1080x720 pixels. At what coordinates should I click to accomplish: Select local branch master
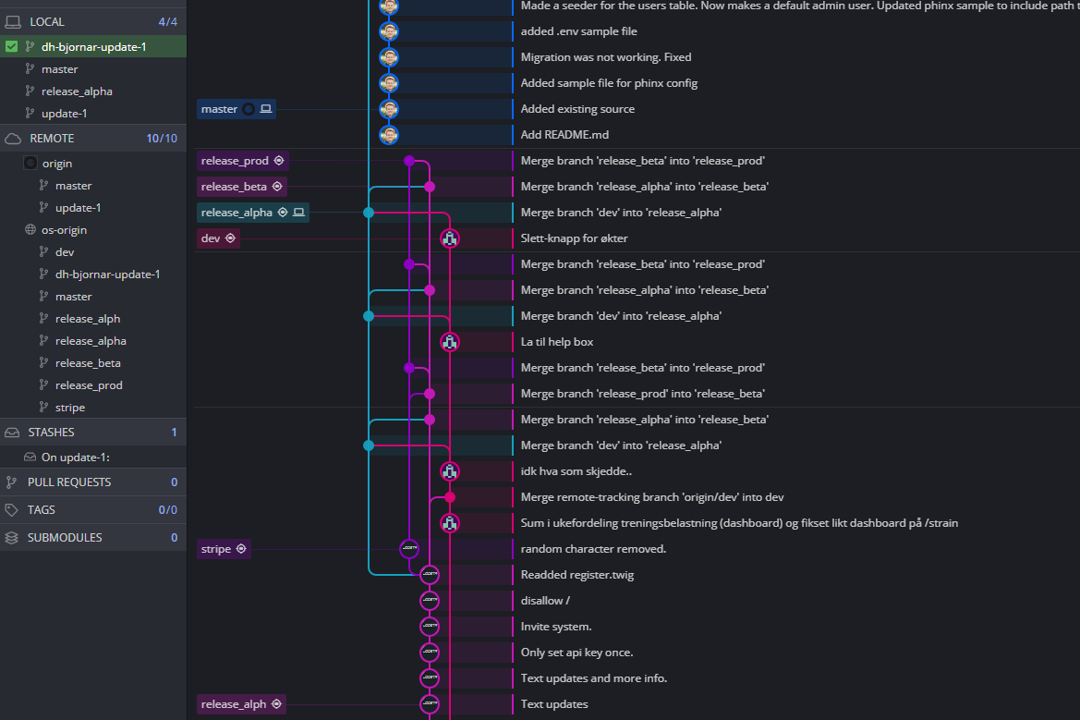pos(93,69)
